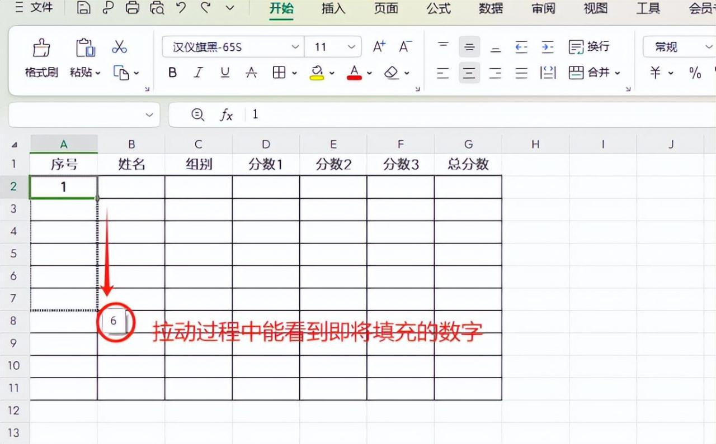Toggle strikethrough formatting
Viewport: 716px width, 444px height.
[251, 73]
